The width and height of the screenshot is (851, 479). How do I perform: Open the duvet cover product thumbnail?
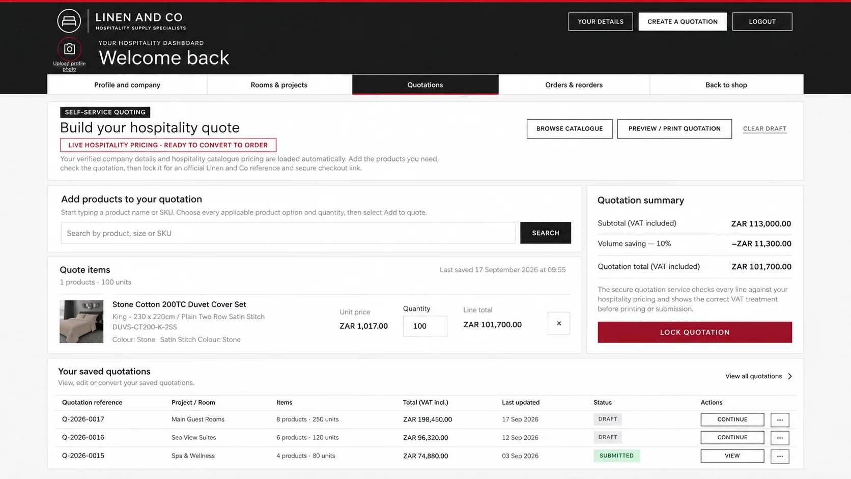[81, 321]
